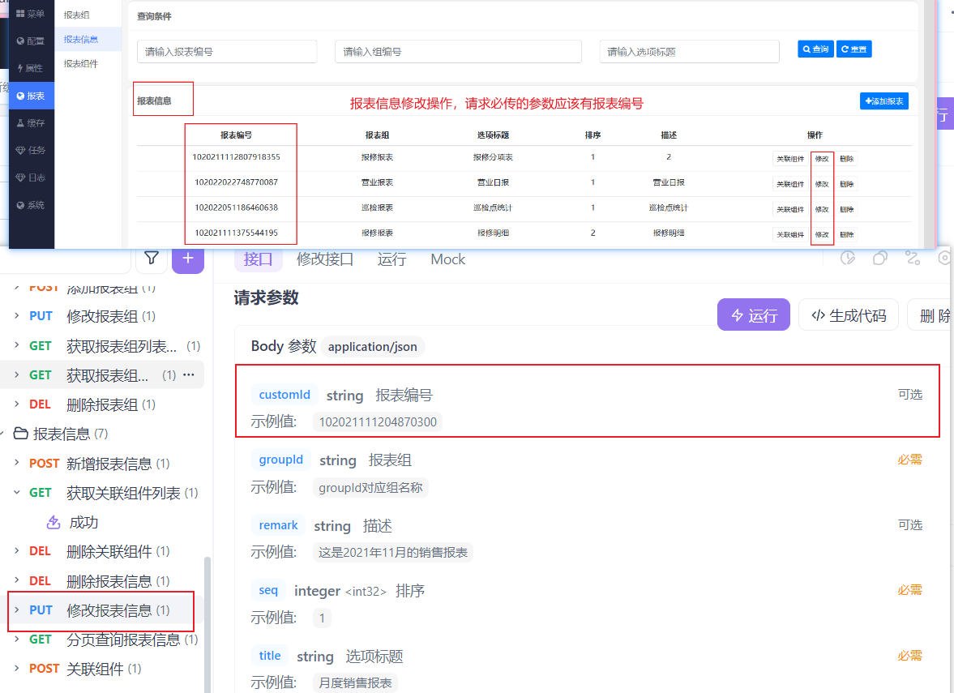
Task: Open the 缓存 sidebar item
Action: [31, 123]
